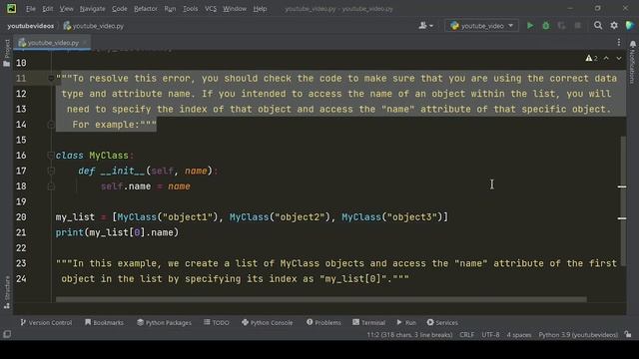
Task: Start debugging with the bug icon
Action: click(x=546, y=26)
